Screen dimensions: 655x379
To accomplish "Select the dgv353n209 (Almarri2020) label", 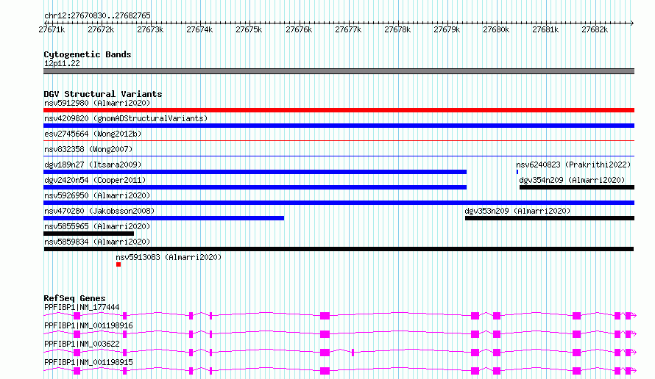I will click(517, 211).
